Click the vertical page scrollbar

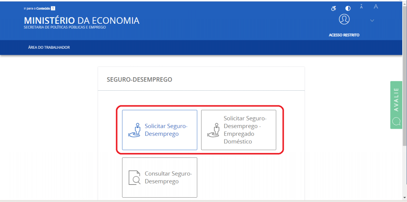(405, 101)
